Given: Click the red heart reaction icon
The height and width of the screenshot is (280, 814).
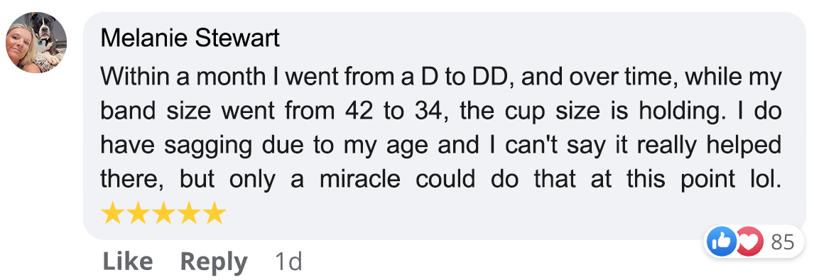Looking at the screenshot, I should [749, 242].
